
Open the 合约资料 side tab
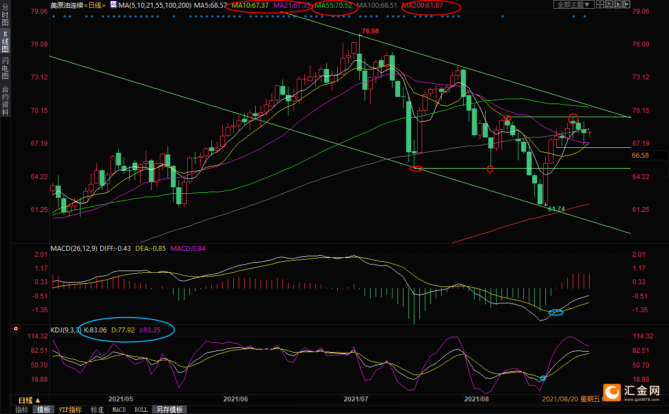[x=5, y=100]
